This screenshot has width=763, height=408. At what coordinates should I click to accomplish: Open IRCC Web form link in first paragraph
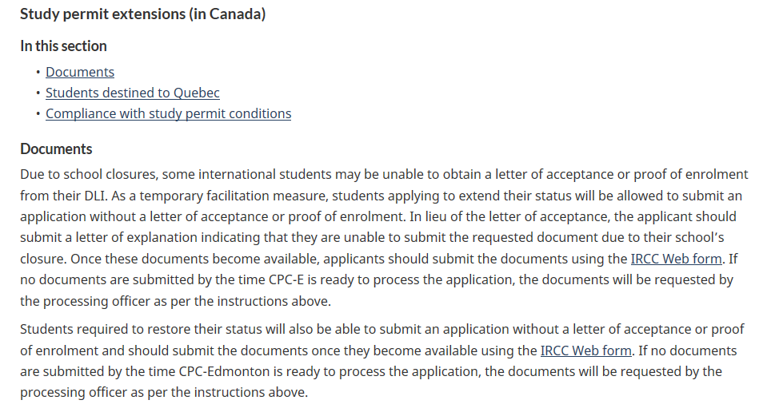pos(677,258)
